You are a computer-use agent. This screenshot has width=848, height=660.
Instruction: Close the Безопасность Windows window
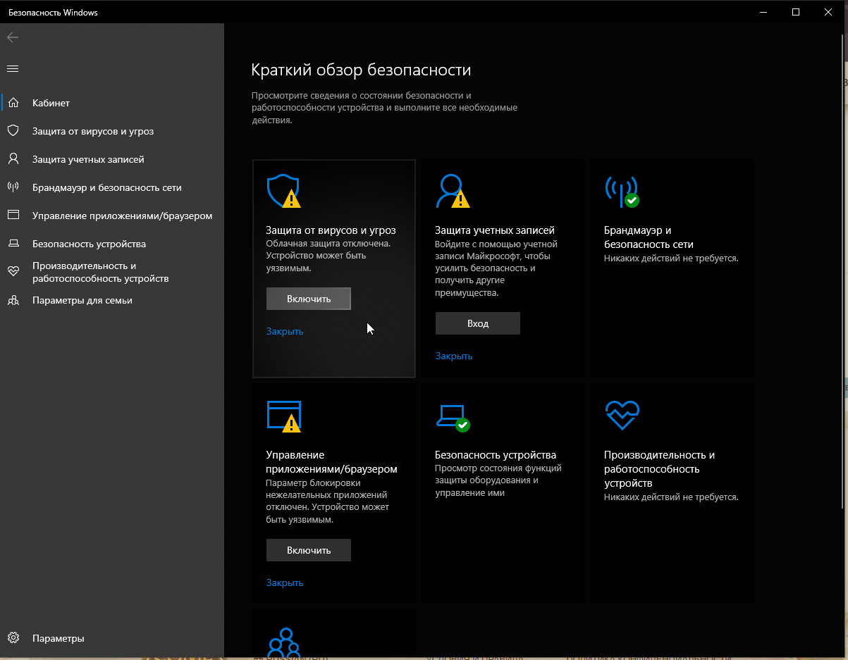pos(829,12)
